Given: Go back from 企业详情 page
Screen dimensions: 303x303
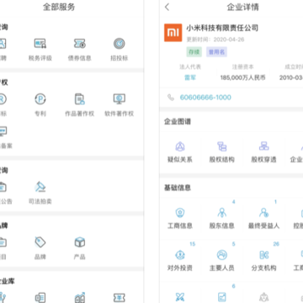Looking at the screenshot, I should 167,7.
